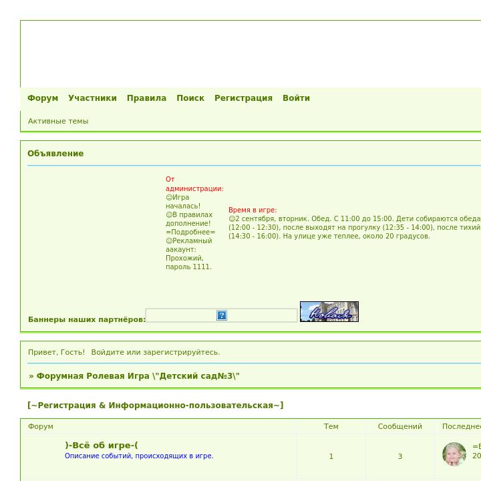Go to Регистрация page
The image size is (481, 481).
pyautogui.click(x=243, y=98)
